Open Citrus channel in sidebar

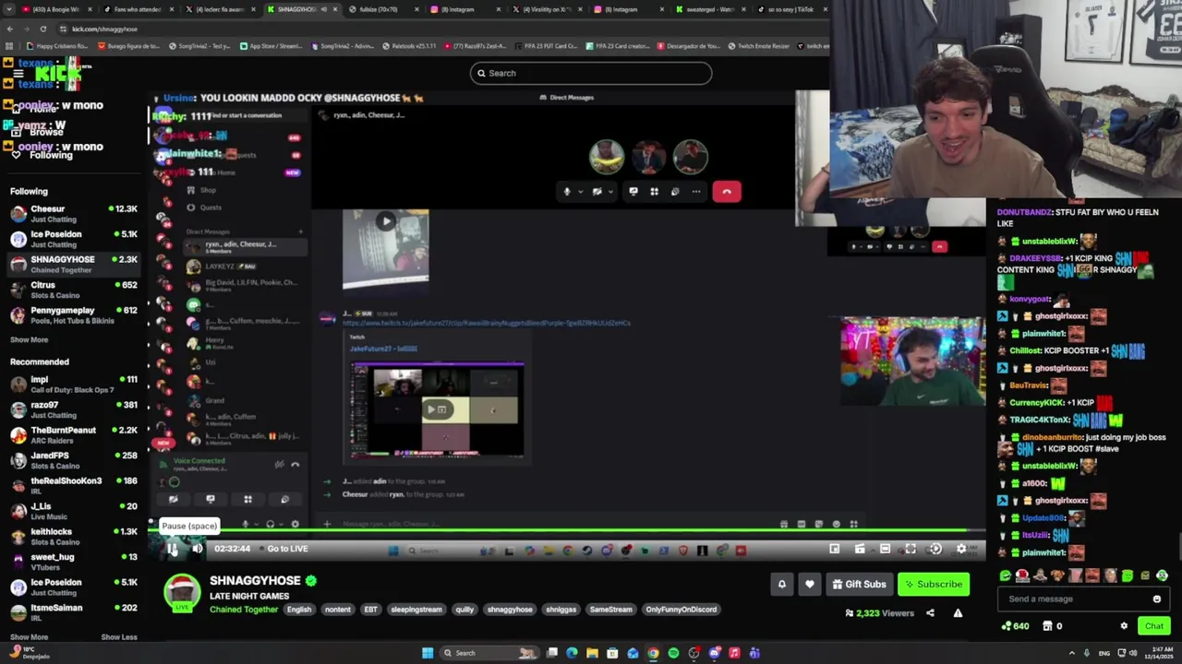74,290
